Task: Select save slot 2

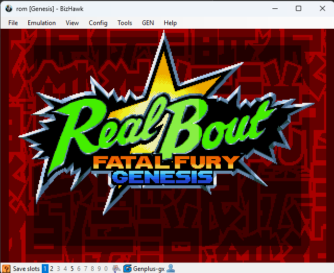Action: pos(52,268)
